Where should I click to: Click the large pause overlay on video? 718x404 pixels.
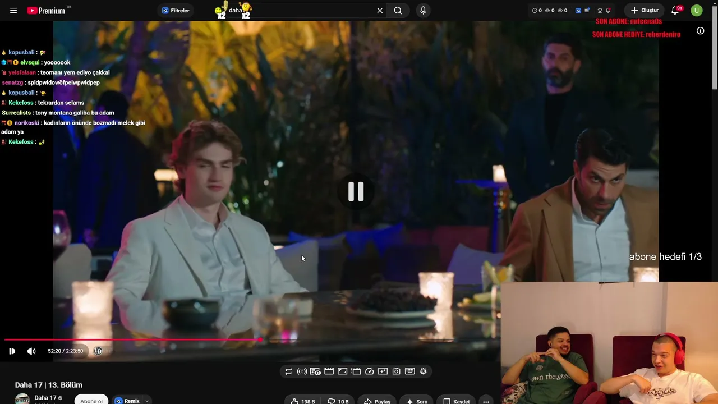[356, 192]
